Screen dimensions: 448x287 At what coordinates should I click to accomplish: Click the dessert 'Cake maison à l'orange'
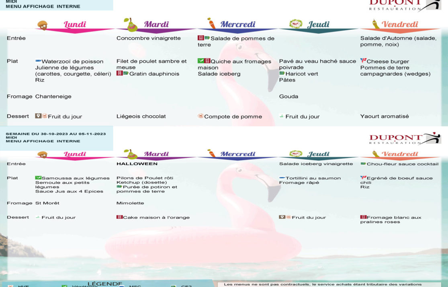156,217
